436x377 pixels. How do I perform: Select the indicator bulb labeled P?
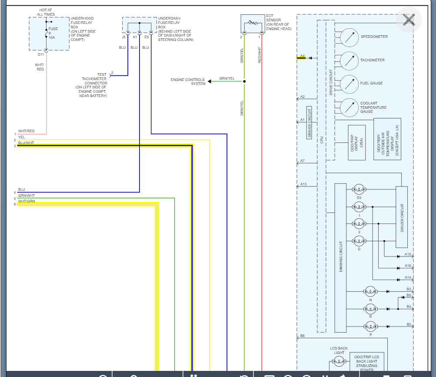[x=370, y=326]
